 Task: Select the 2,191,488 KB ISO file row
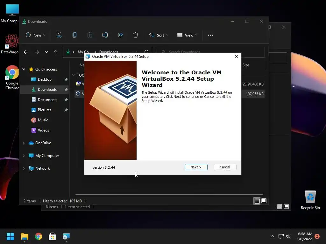click(169, 84)
